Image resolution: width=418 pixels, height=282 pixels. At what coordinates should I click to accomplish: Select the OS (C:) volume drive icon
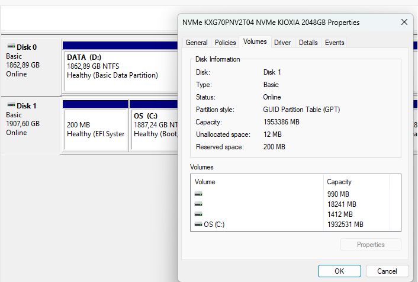198,225
